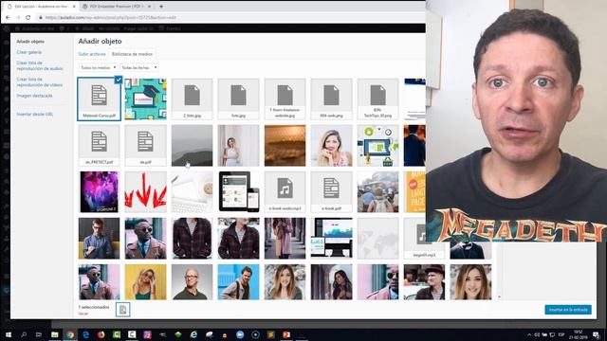Click 'Crear lista de reproducción de audios'
This screenshot has width=607, height=341.
pyautogui.click(x=40, y=65)
